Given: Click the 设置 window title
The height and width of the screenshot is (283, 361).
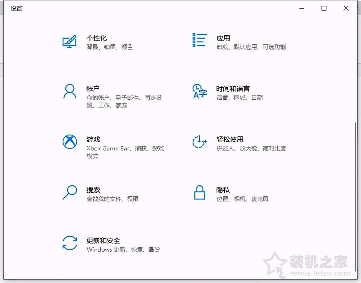Looking at the screenshot, I should 16,8.
